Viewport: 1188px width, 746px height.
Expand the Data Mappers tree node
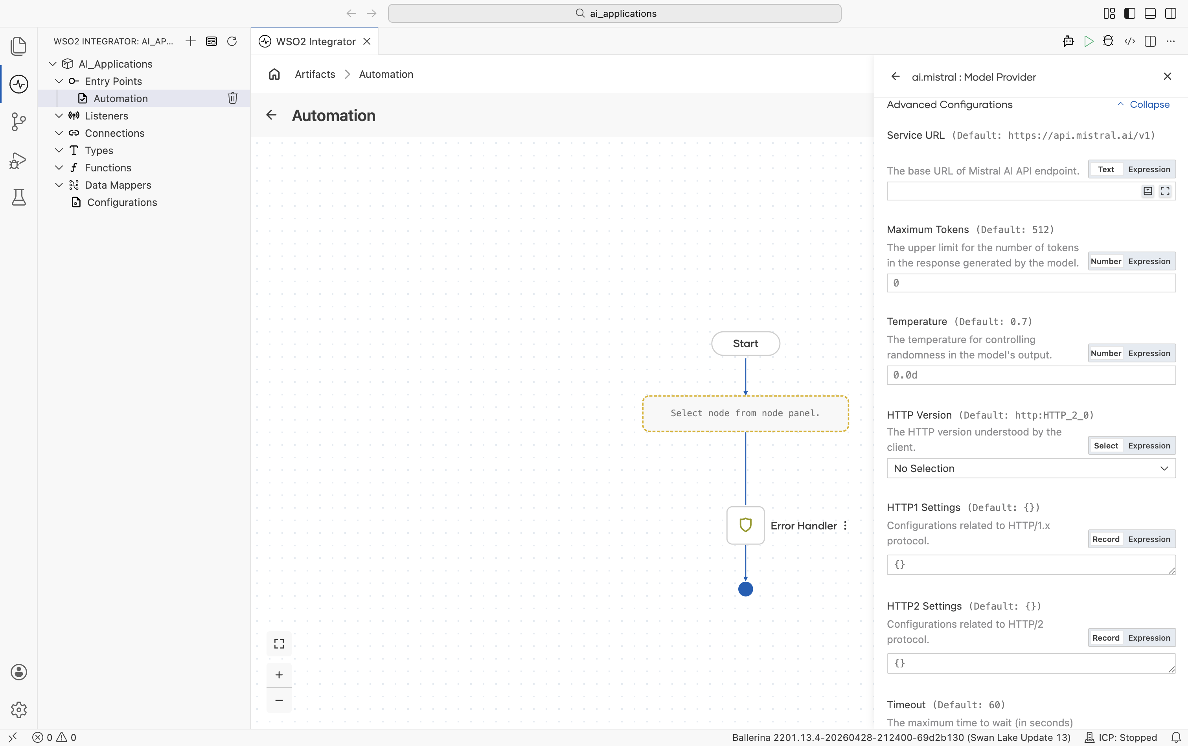tap(59, 184)
